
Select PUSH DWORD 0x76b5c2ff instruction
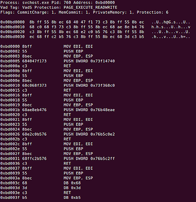coord(89,158)
